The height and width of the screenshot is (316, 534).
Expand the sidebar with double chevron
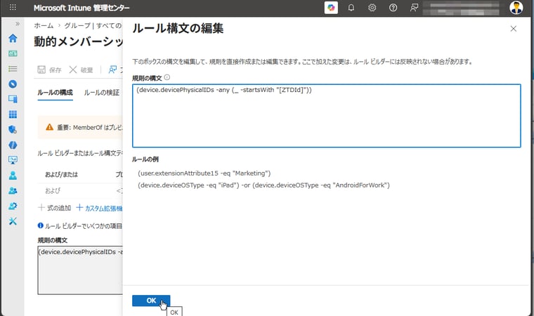tap(18, 24)
